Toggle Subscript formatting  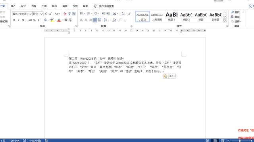click(x=35, y=20)
